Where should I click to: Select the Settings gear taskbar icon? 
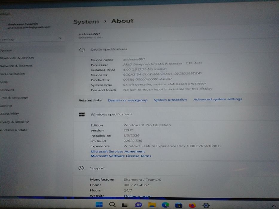point(206,205)
